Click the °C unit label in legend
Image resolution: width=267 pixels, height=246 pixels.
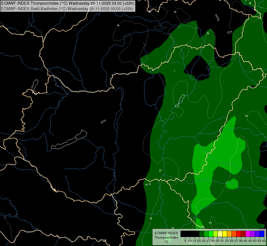point(166,242)
